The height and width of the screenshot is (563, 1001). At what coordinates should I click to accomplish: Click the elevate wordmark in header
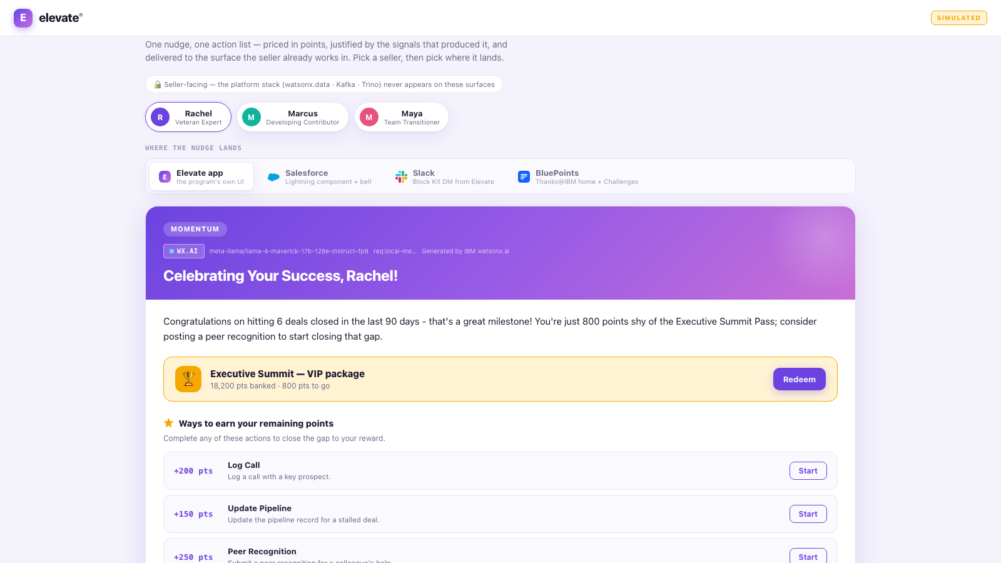point(61,18)
